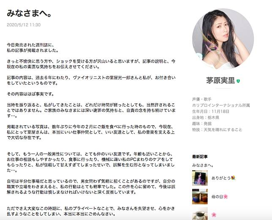The width and height of the screenshot is (272, 220).
Task: Click the 声優・歌手 profile line
Action: 202,99
